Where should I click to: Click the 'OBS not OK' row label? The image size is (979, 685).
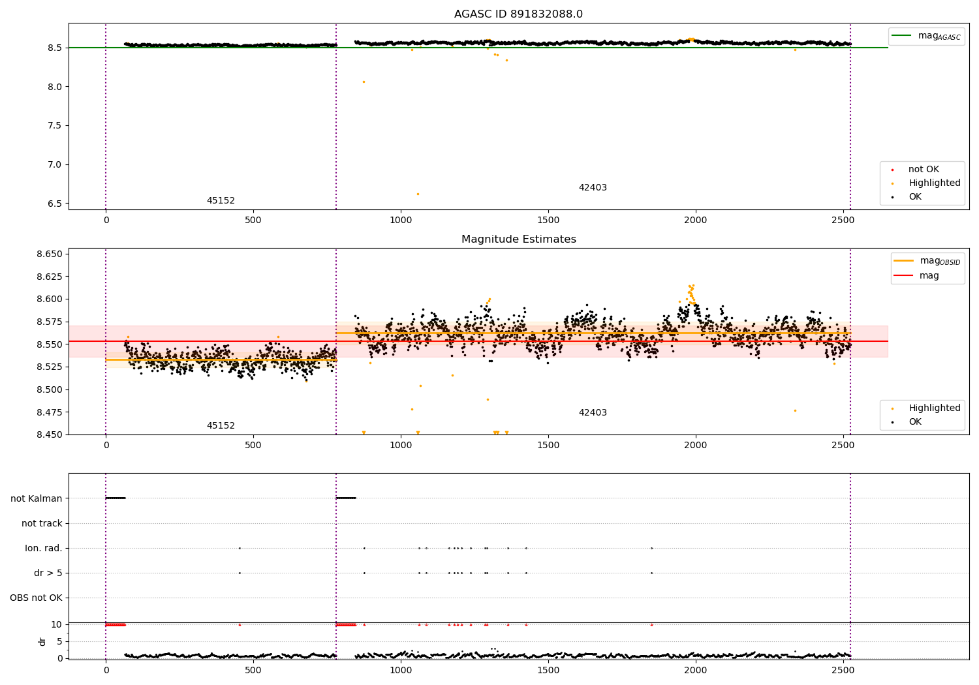tap(36, 598)
